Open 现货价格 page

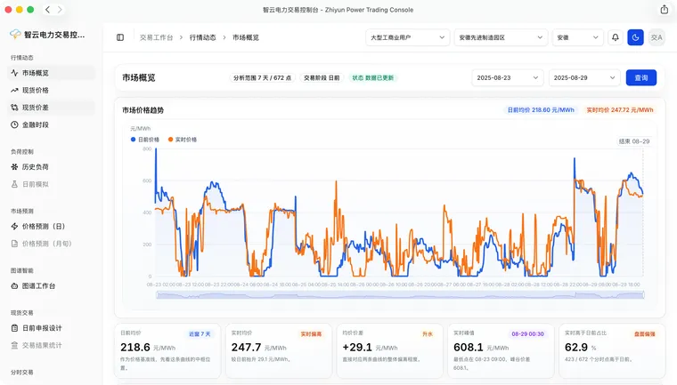51,90
